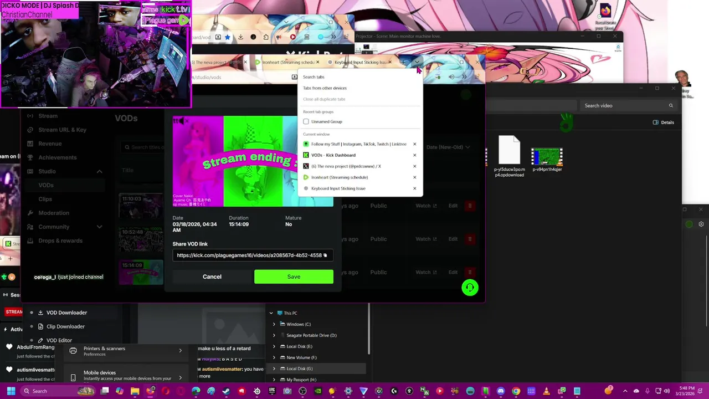Switch to Follow my Stuff Linktree tab
The height and width of the screenshot is (399, 709).
(x=354, y=144)
